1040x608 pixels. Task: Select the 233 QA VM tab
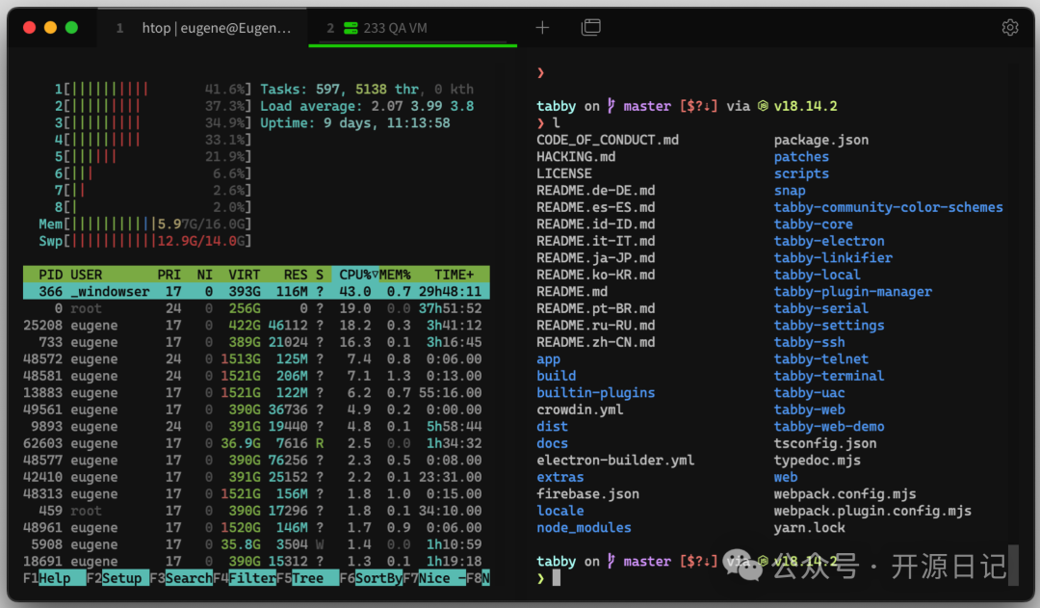tap(412, 28)
